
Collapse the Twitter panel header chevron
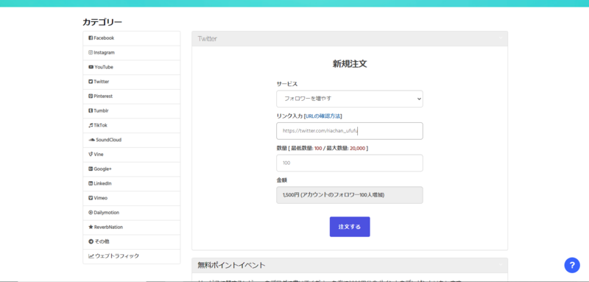(501, 38)
